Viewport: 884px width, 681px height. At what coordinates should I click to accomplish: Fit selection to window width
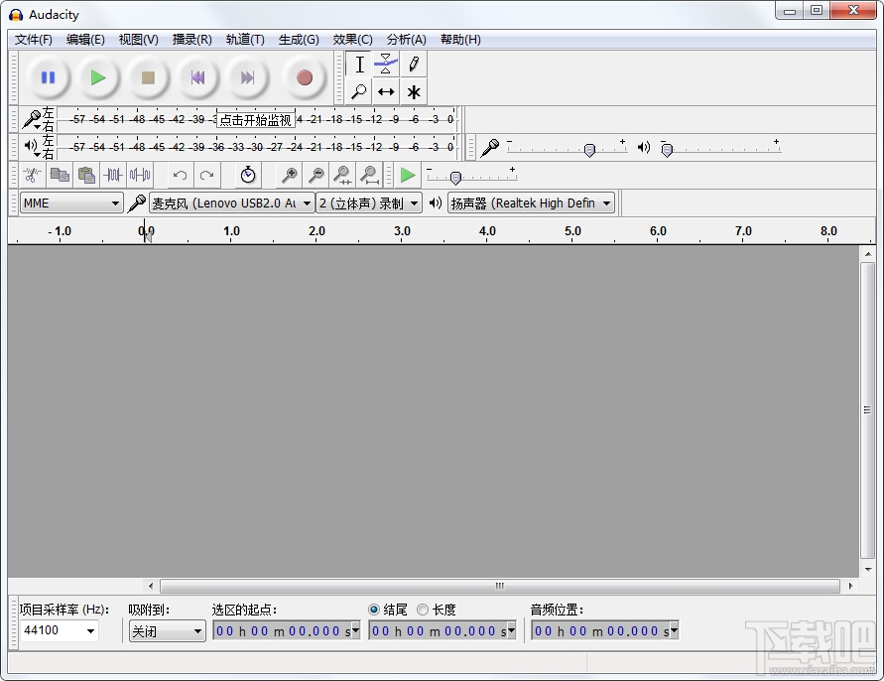(x=342, y=176)
